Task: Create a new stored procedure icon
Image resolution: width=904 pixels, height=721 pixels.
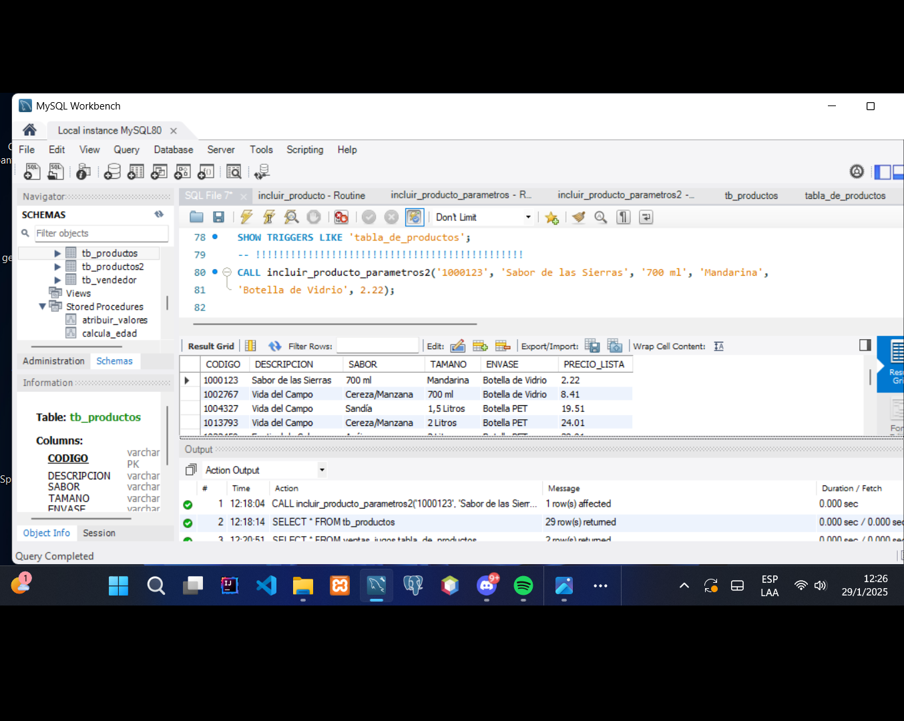Action: 182,172
